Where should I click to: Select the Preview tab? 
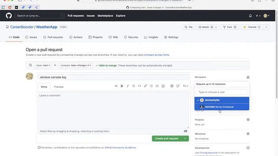coord(59,87)
